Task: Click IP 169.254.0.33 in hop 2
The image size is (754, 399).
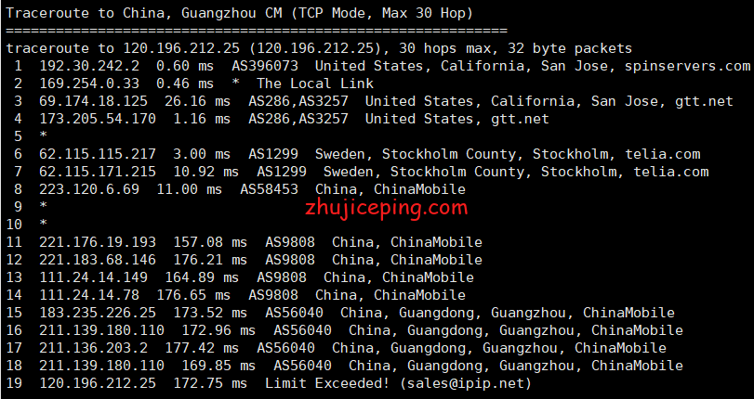Action: [x=89, y=84]
